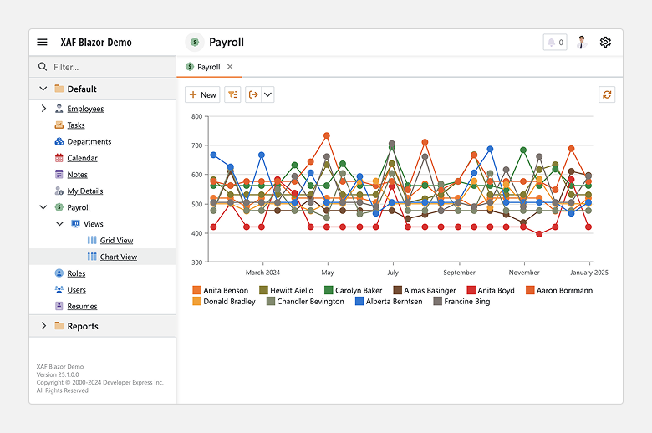
Task: Click the navigation Filter search field
Action: (109, 67)
